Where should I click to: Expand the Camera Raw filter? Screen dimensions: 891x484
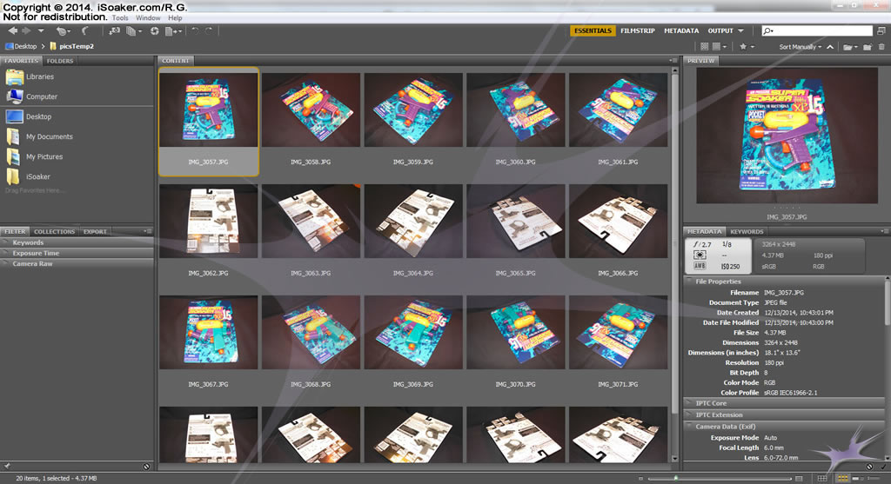pos(77,264)
